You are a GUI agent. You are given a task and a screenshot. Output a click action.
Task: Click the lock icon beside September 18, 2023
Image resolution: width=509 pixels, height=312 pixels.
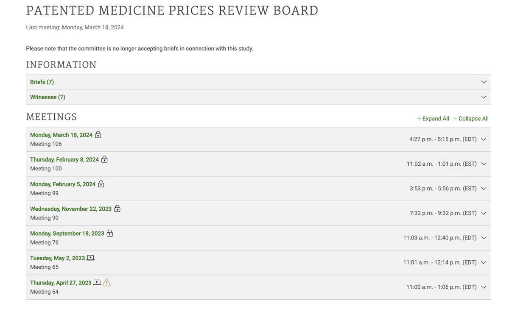pyautogui.click(x=109, y=233)
